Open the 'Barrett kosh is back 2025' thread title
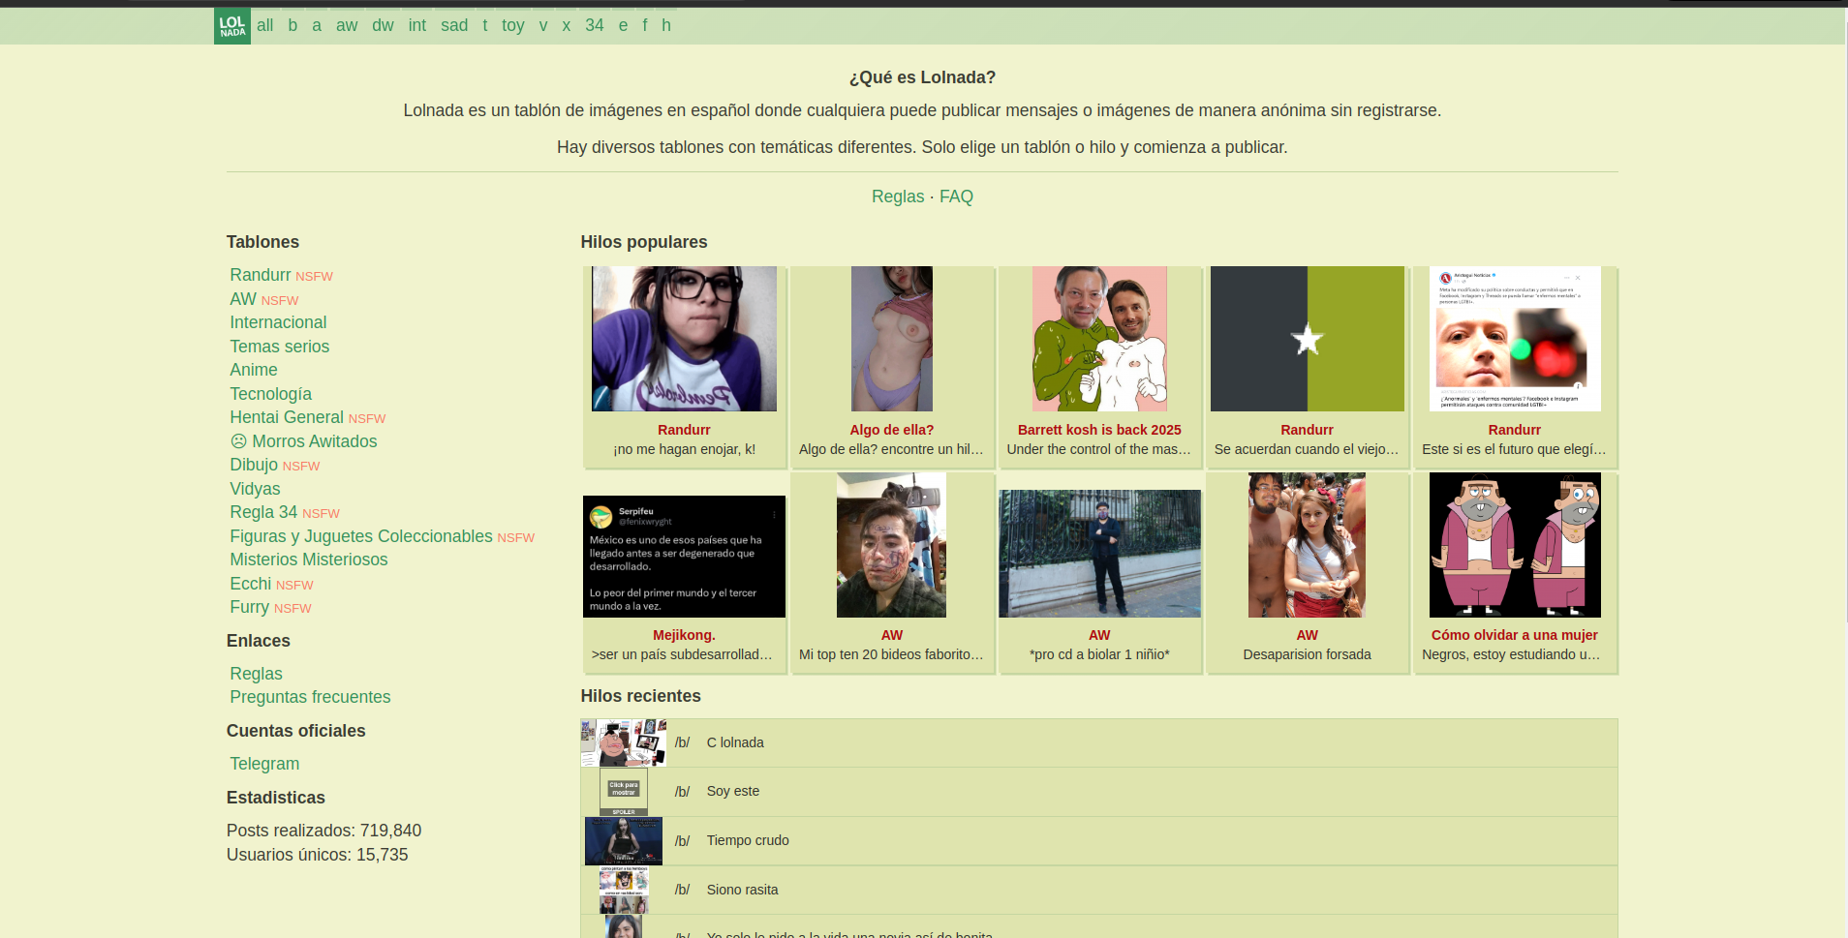The width and height of the screenshot is (1848, 938). pos(1098,430)
